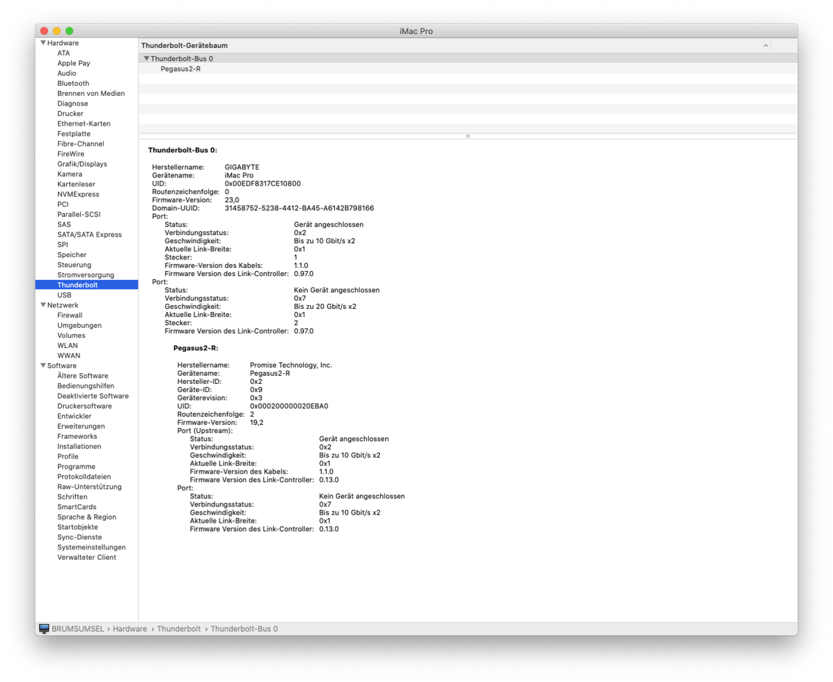The height and width of the screenshot is (682, 833).
Task: Click the computer icon in path bar
Action: 44,629
